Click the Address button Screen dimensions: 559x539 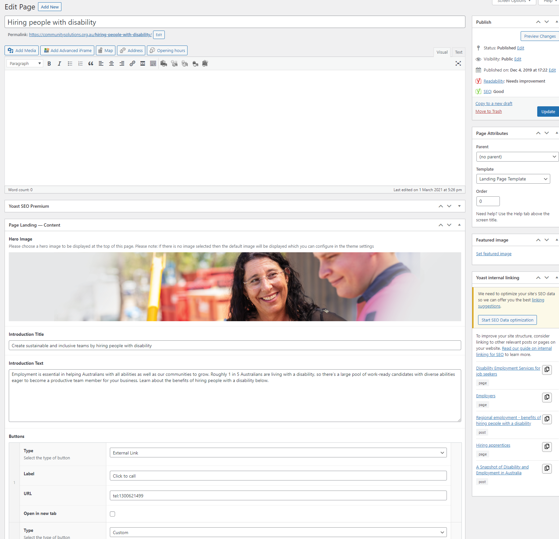(131, 50)
